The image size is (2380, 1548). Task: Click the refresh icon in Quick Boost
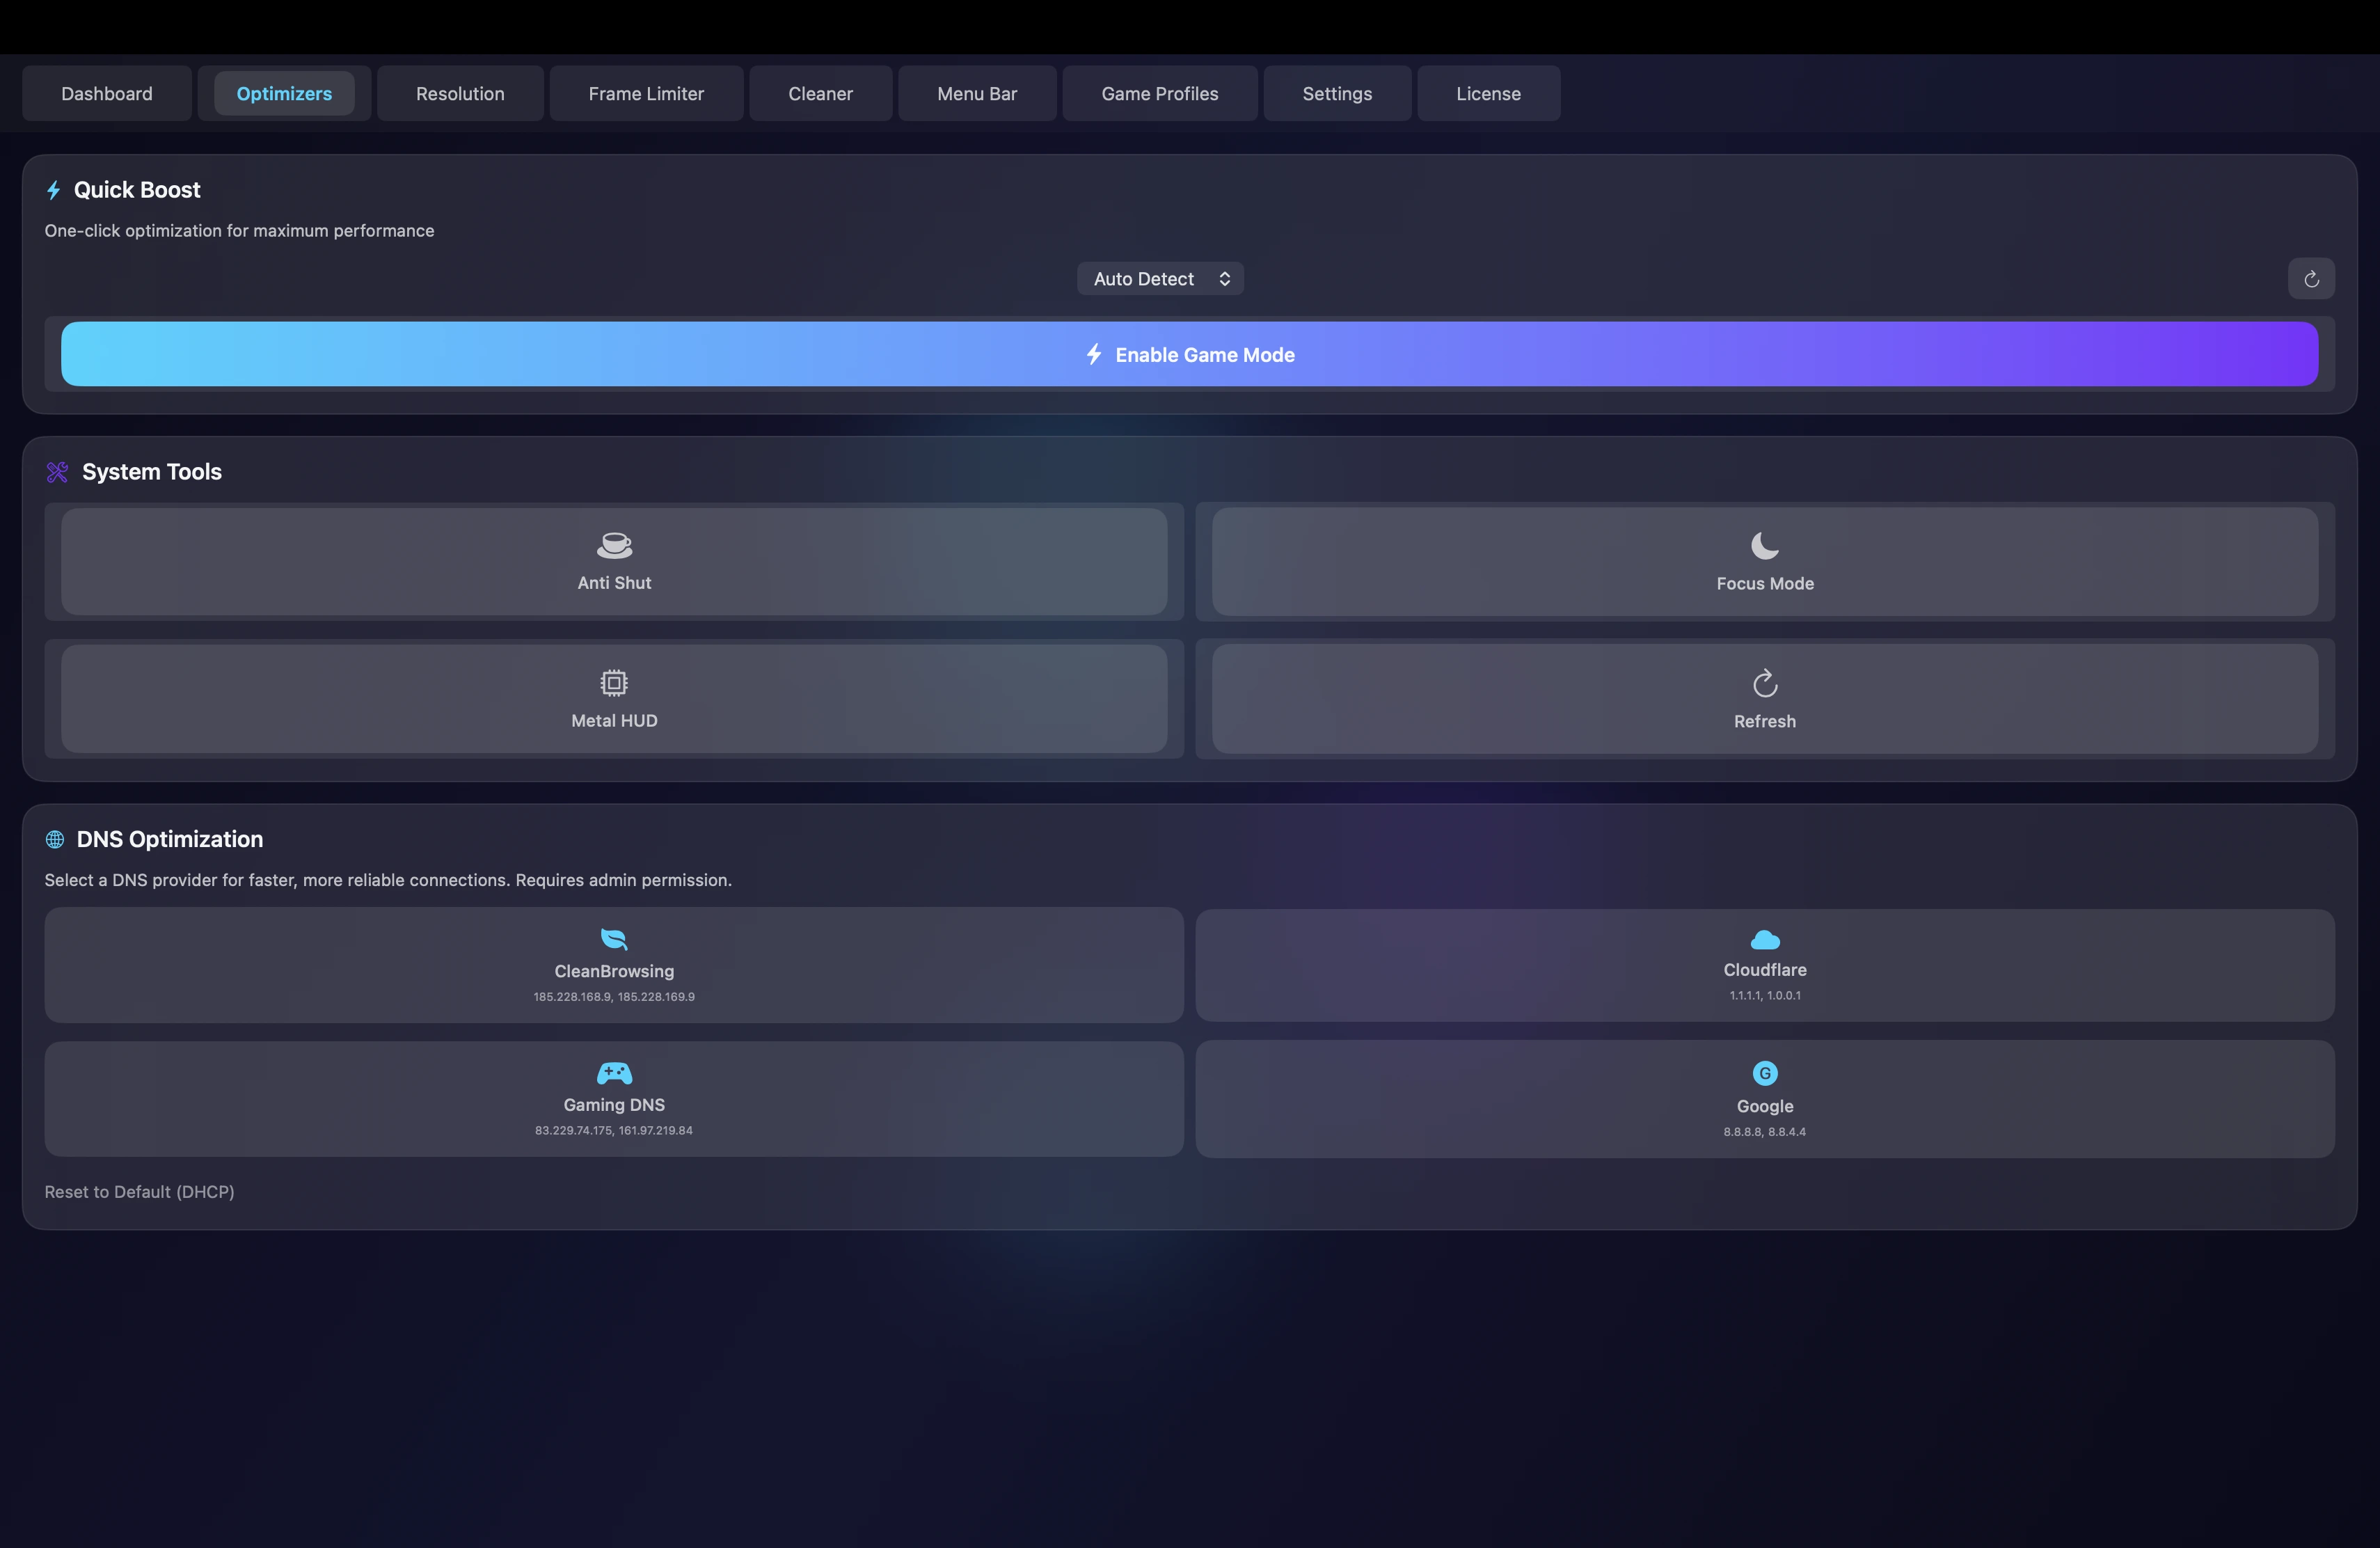(x=2311, y=279)
